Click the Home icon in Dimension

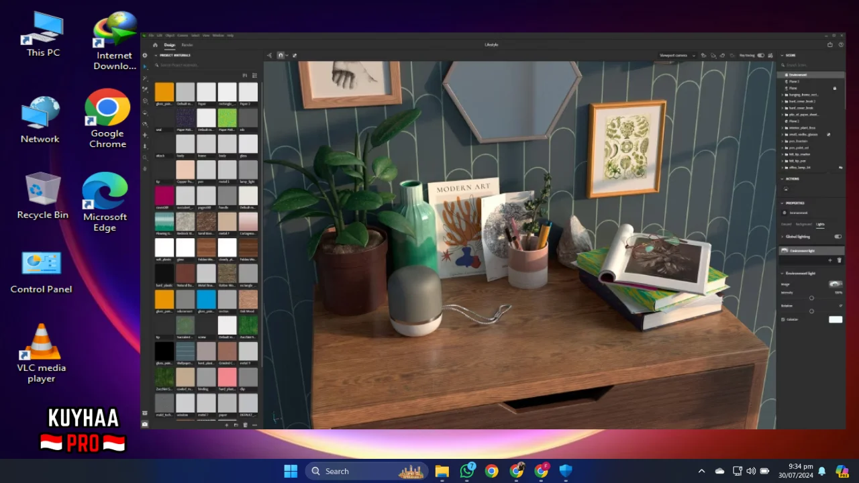155,45
